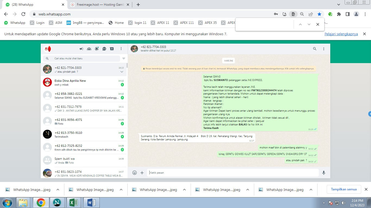The height and width of the screenshot is (208, 371).
Task: Expand fifth WhatsApp Image download options
Action: [311, 190]
